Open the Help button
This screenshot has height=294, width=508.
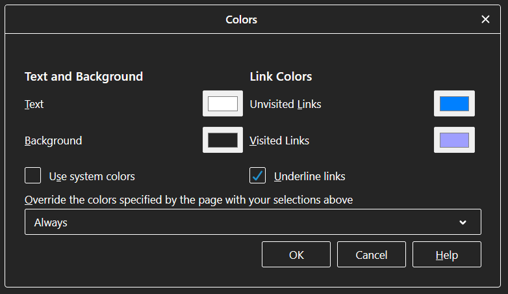pyautogui.click(x=447, y=254)
